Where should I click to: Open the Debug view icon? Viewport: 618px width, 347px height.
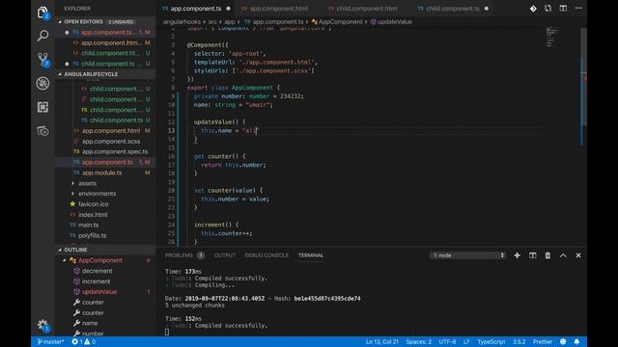click(42, 83)
